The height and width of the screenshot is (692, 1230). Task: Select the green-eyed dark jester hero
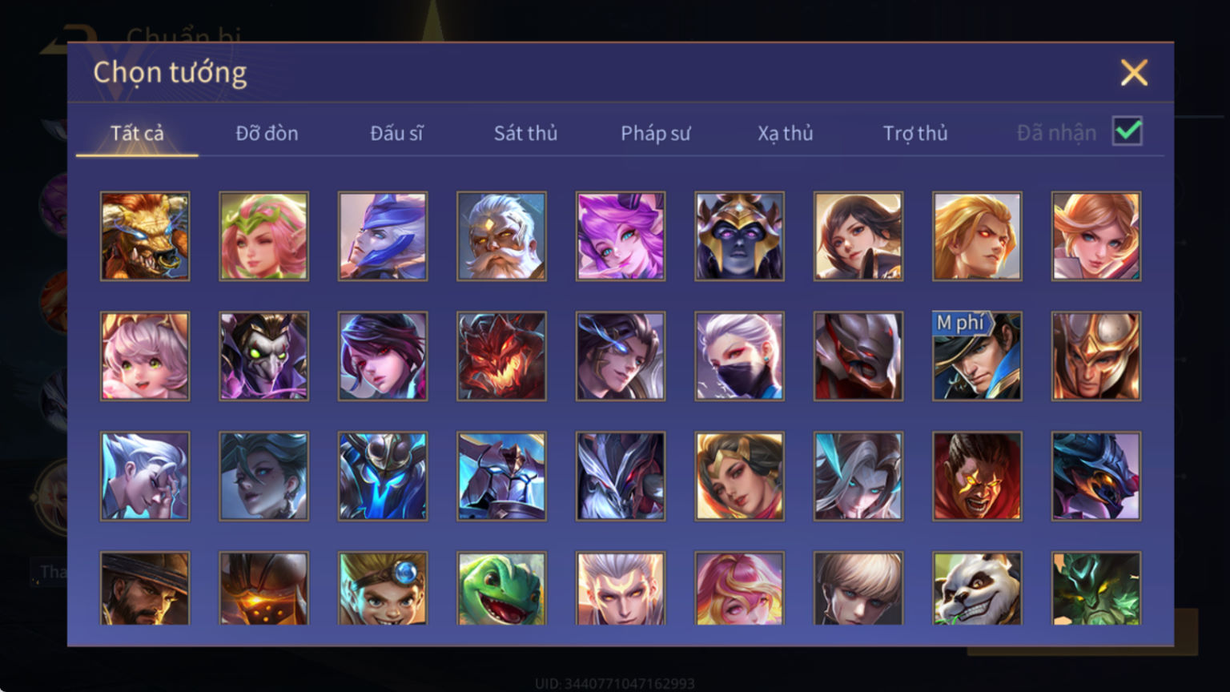(x=263, y=356)
